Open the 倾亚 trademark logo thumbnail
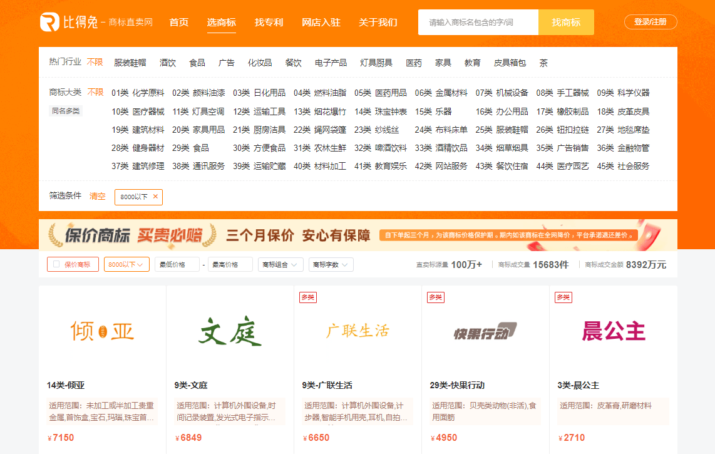 (x=102, y=331)
